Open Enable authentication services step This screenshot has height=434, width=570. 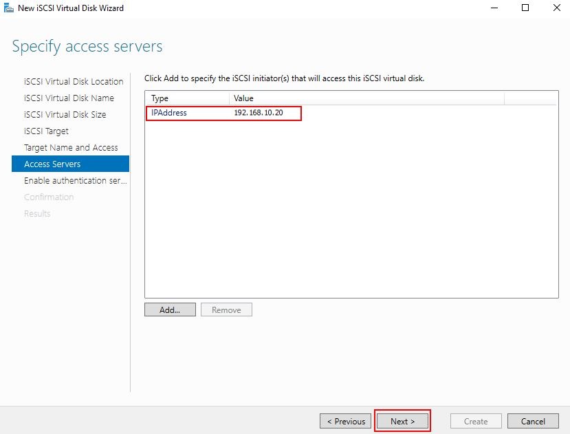tap(75, 180)
